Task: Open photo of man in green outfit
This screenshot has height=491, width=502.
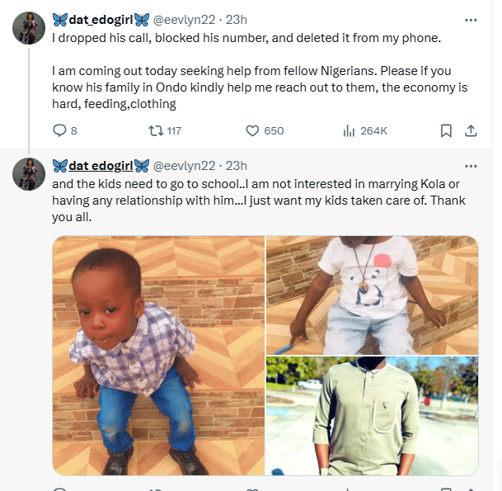Action: click(x=372, y=417)
